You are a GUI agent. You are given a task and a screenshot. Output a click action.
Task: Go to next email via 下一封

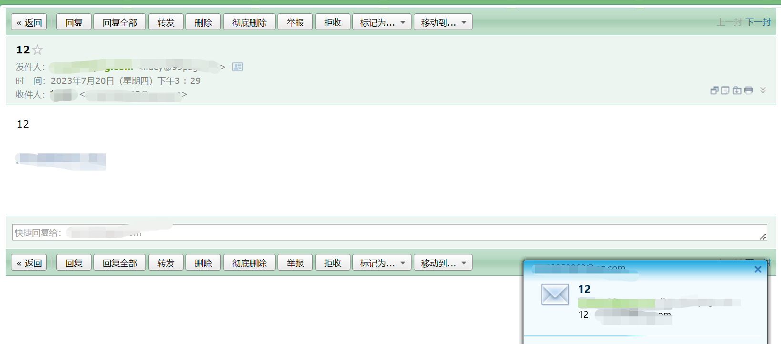(x=758, y=22)
